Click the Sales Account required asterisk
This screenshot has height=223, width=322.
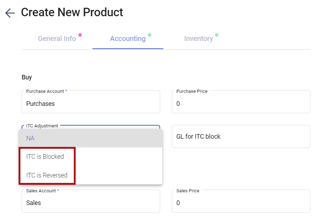(x=58, y=190)
